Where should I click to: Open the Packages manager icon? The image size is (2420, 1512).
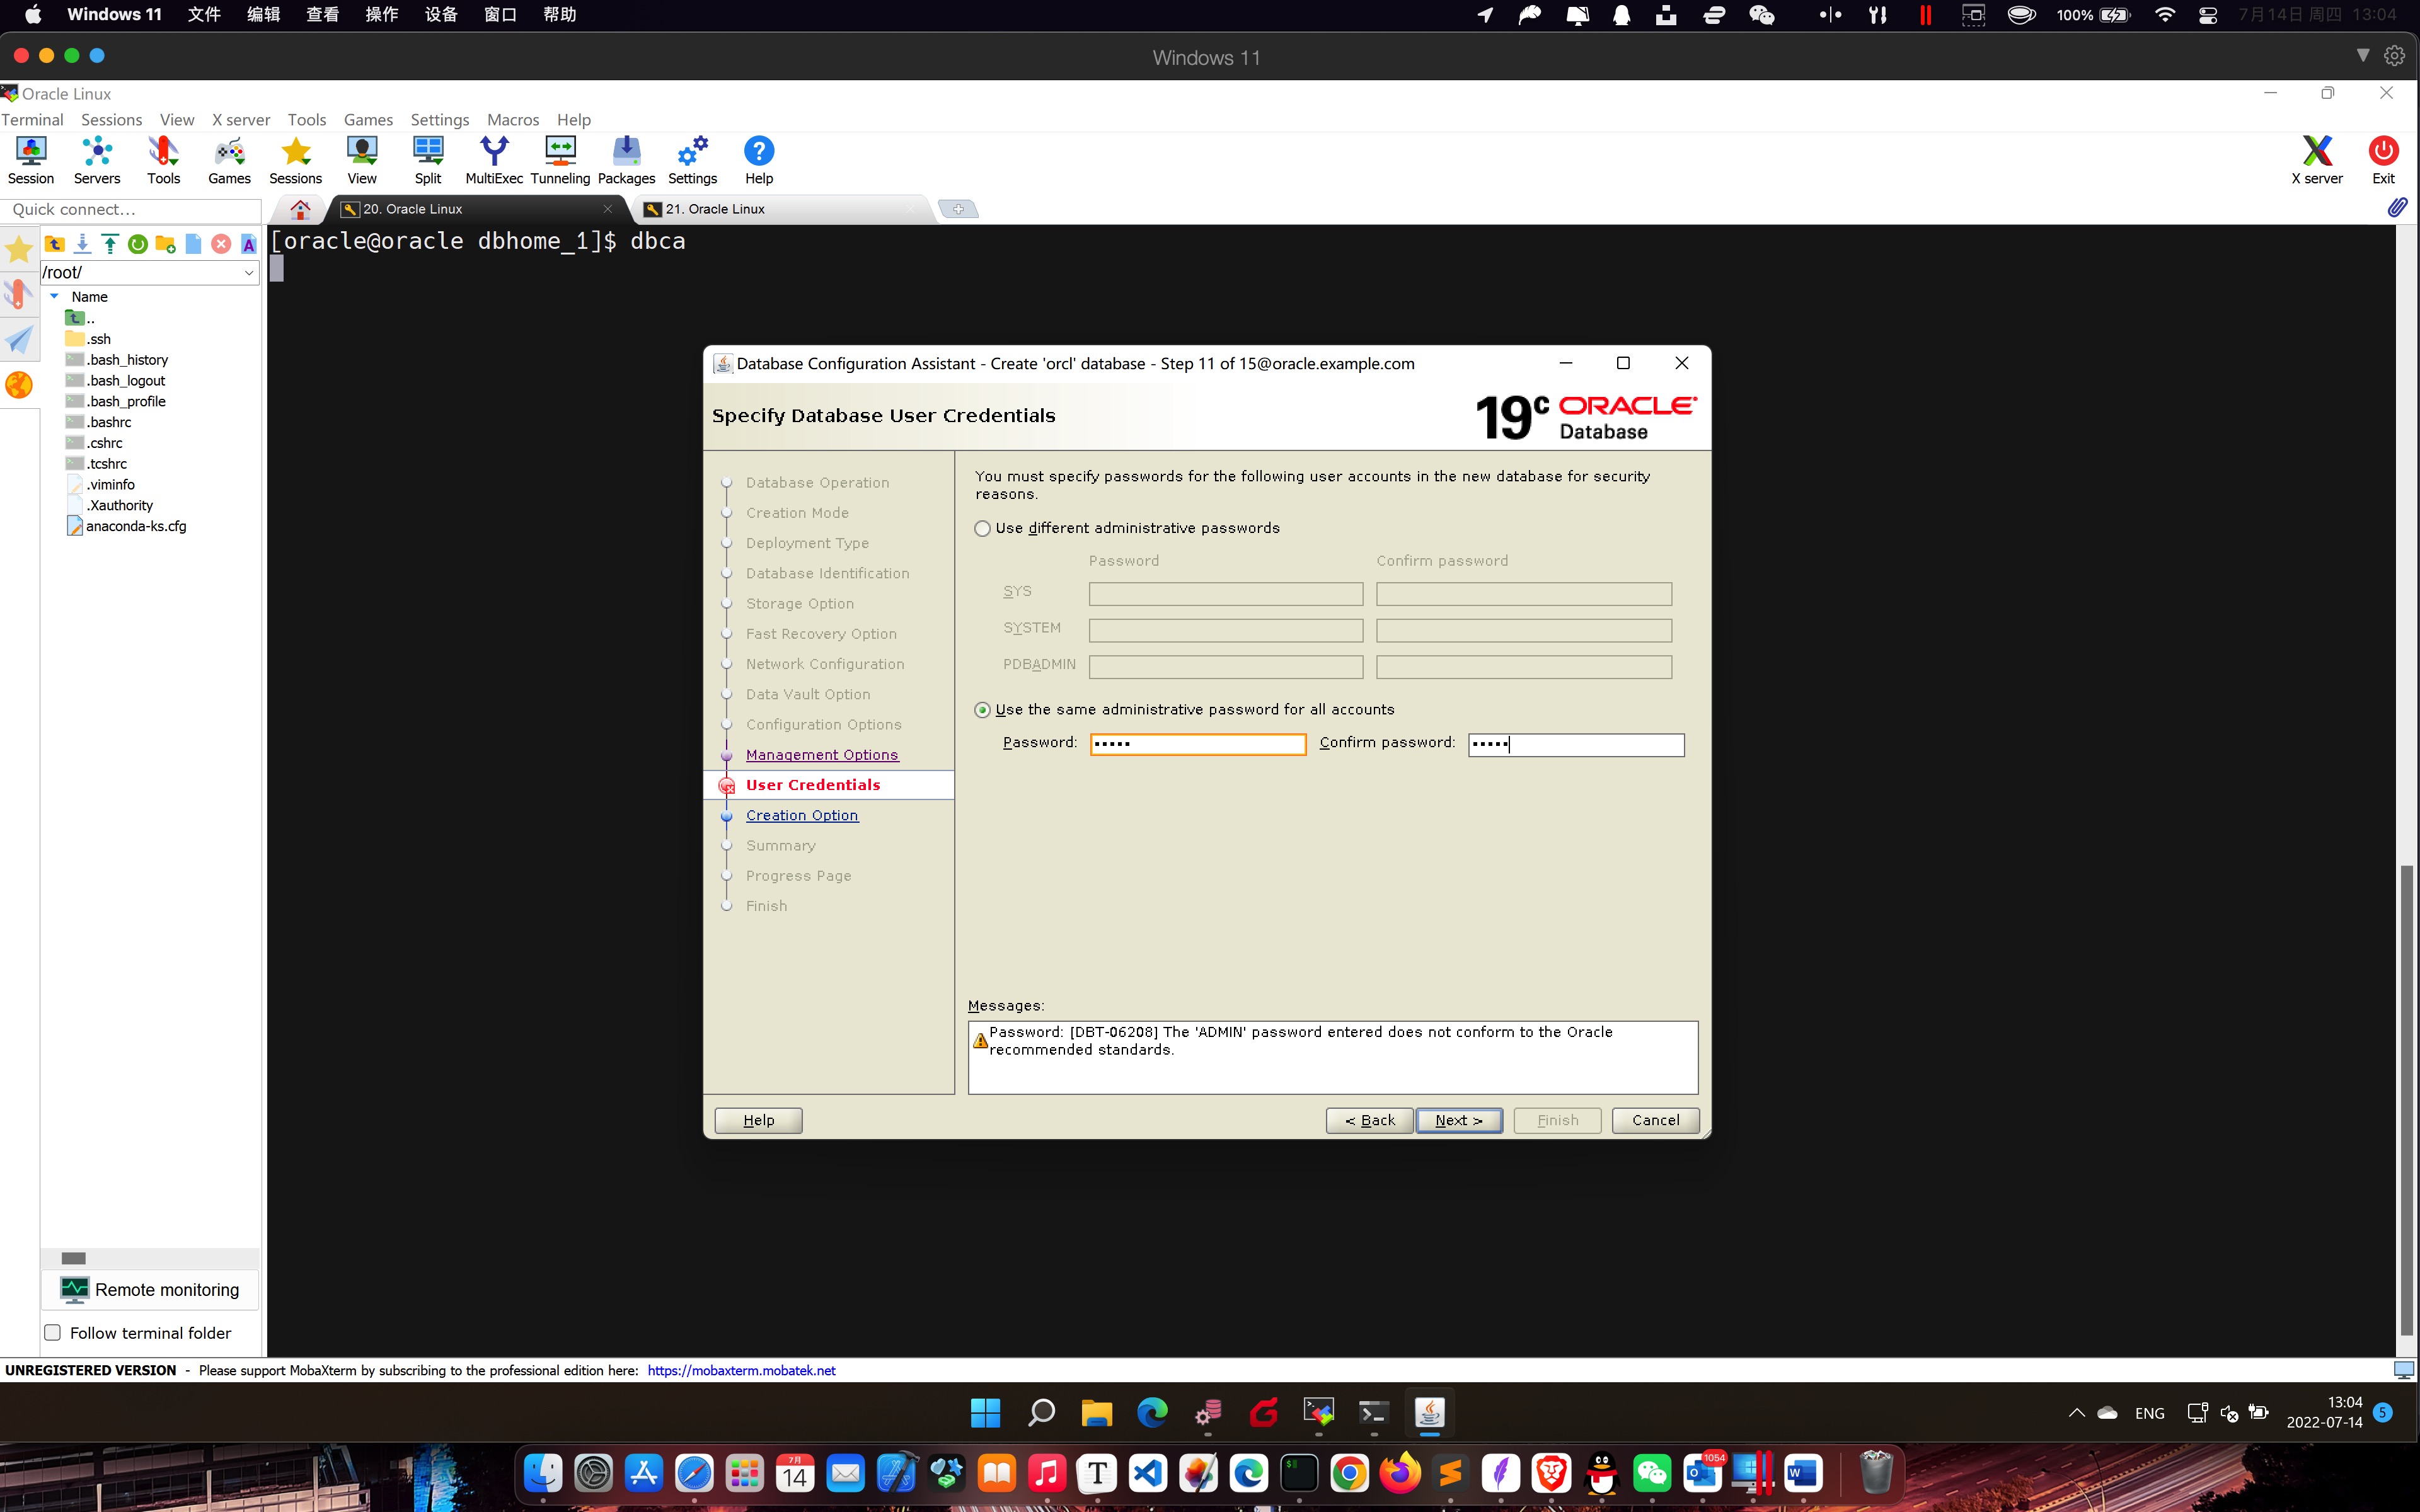point(626,158)
